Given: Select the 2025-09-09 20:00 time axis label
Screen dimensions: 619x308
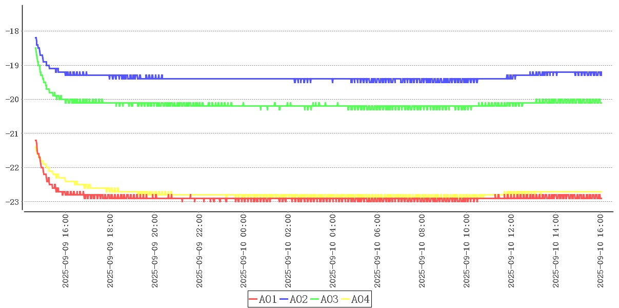Looking at the screenshot, I should [x=155, y=252].
